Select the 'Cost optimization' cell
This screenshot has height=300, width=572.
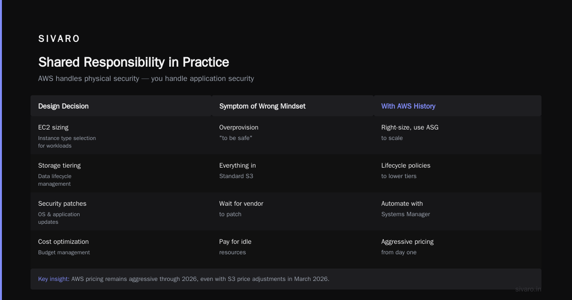click(63, 242)
